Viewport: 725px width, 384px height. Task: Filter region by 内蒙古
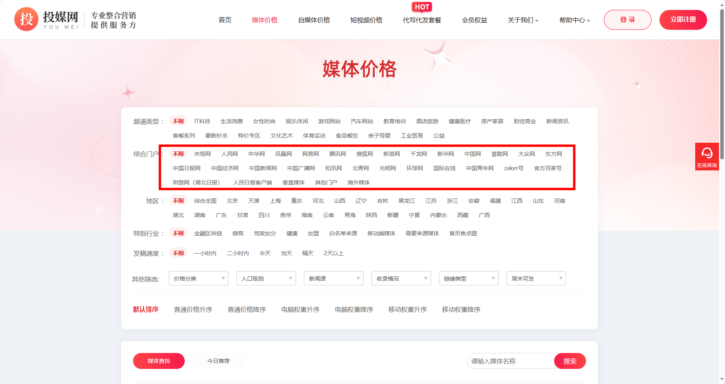(438, 215)
